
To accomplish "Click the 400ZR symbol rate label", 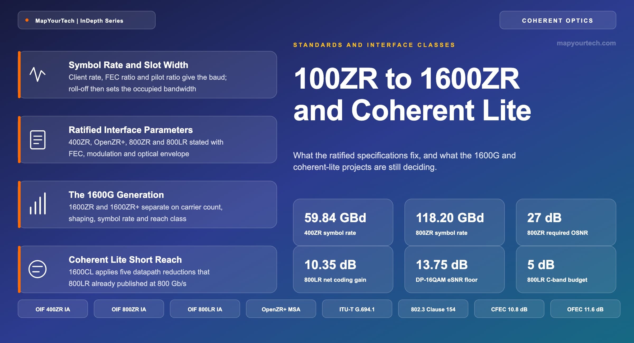I will tap(330, 233).
